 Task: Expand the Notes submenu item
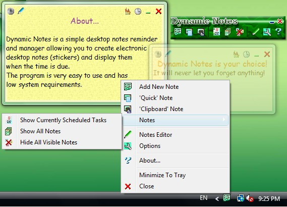click(x=176, y=120)
